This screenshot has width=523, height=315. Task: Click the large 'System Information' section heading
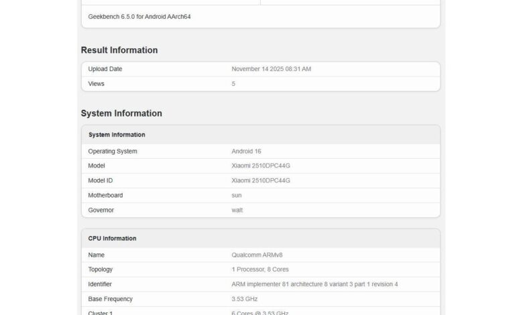pyautogui.click(x=121, y=113)
